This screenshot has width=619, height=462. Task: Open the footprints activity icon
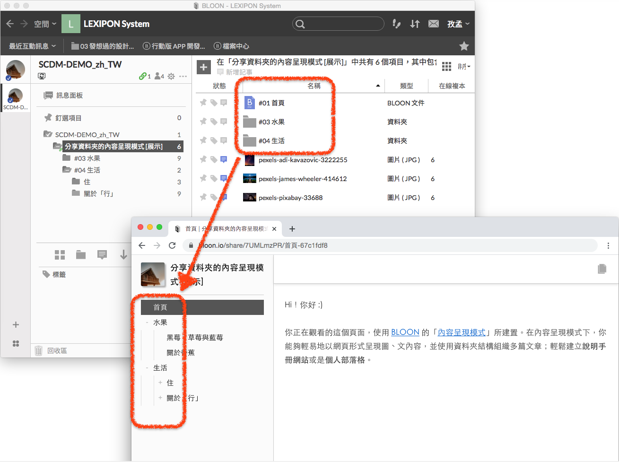(x=397, y=24)
